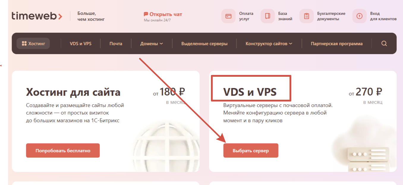Open the Хостинг для сайта card heading
403x185 pixels.
coord(73,92)
